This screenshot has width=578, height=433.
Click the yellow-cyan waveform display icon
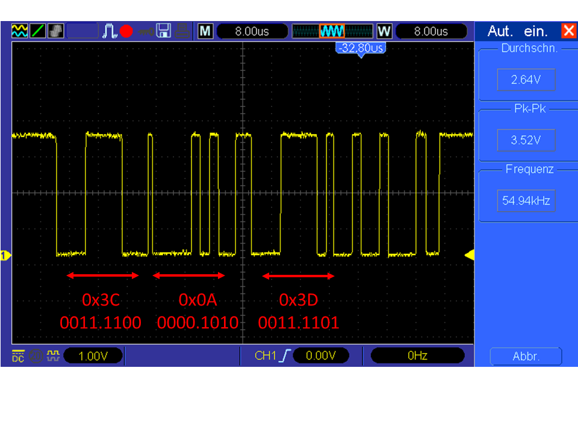click(19, 31)
